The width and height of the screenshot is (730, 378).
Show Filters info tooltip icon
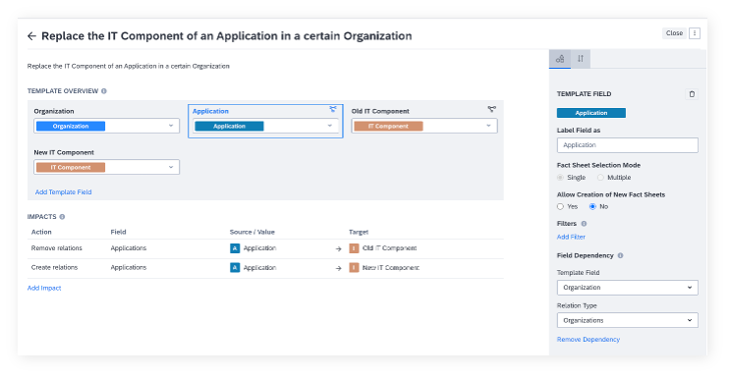click(584, 224)
